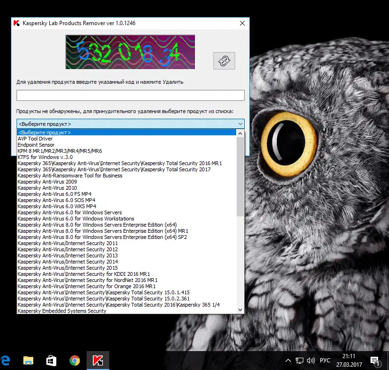Viewport: 389px width, 370px height.
Task: Pick Kaspersky Anti-Virus/Internet Security 2011
Action: [126, 243]
